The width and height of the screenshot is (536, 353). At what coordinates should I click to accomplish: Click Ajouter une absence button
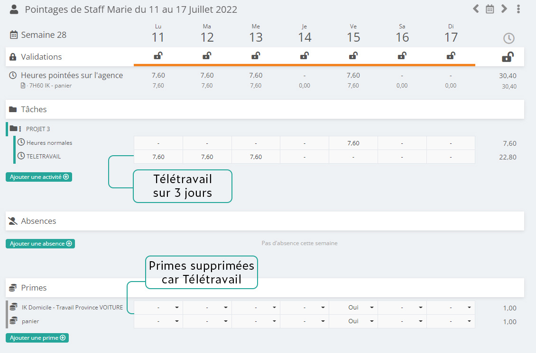(40, 244)
